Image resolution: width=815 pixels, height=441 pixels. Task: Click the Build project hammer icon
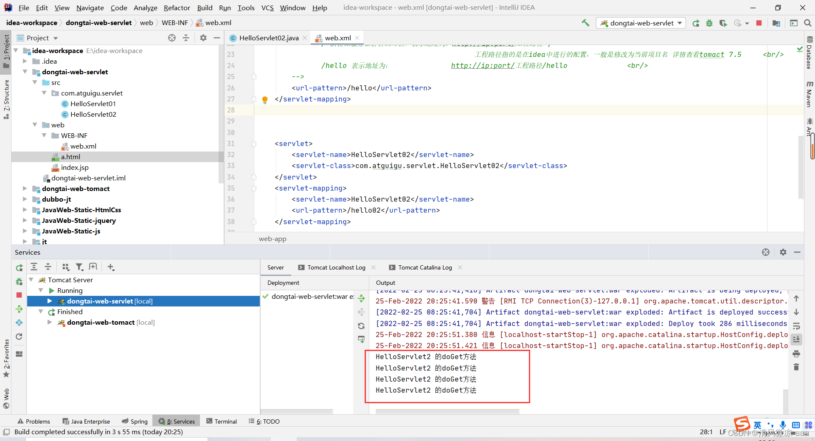585,23
